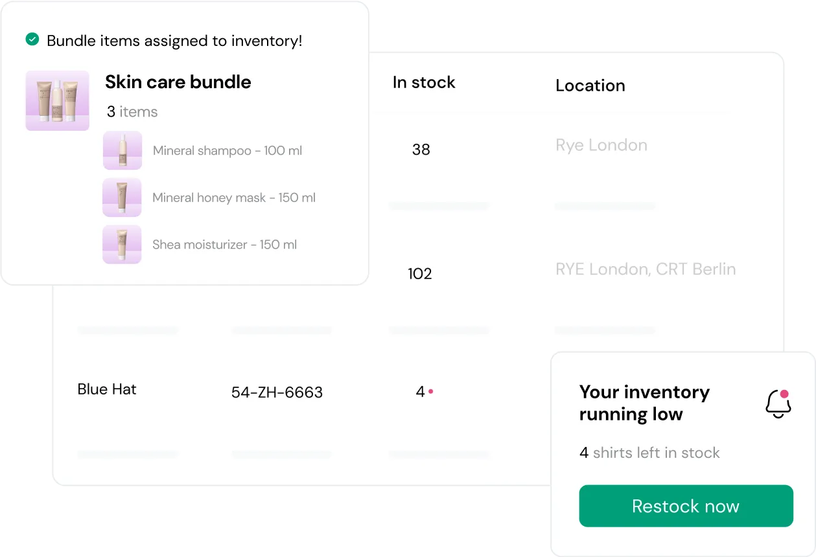Viewport: 816px width, 557px height.
Task: Click the Skin care bundle title
Action: pos(178,82)
